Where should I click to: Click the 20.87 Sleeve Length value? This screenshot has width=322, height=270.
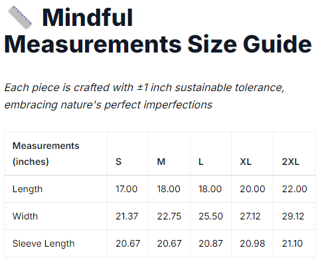pos(210,243)
